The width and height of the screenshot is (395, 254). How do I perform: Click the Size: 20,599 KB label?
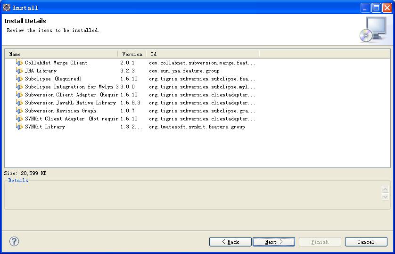pyautogui.click(x=25, y=173)
